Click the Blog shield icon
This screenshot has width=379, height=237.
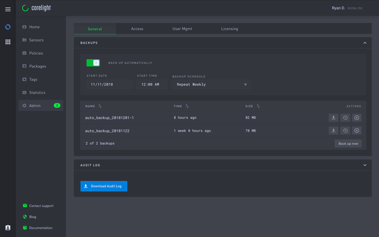(25, 217)
